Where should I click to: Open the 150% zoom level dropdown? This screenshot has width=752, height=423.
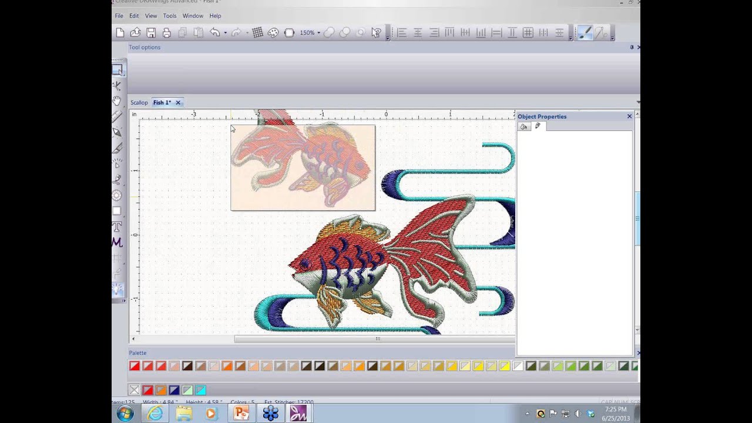(x=318, y=33)
